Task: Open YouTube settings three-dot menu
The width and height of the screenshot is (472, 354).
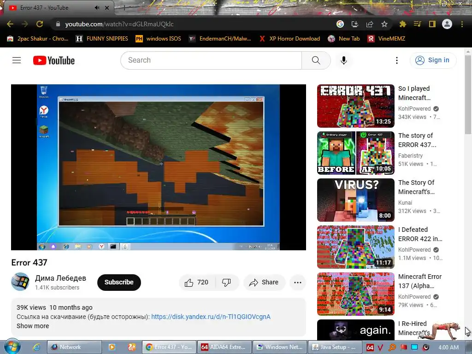Action: 397,60
